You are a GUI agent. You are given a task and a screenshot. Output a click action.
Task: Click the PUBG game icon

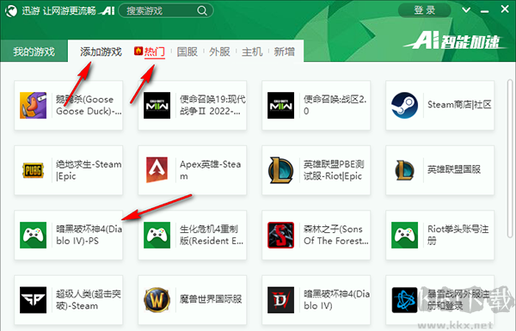click(34, 170)
